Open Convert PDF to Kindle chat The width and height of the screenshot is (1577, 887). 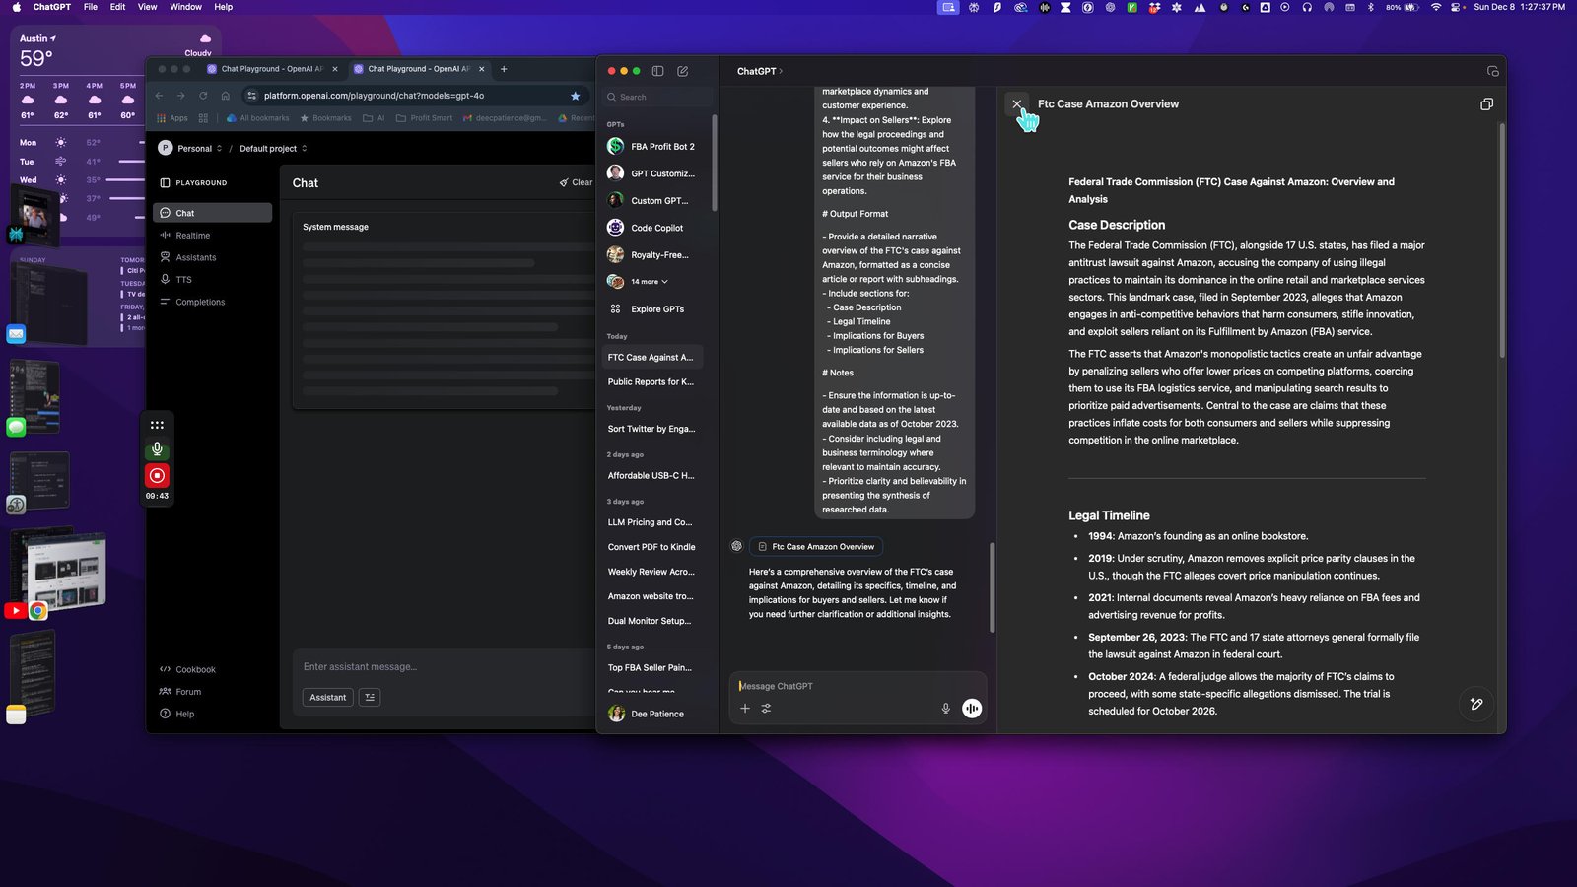(652, 547)
